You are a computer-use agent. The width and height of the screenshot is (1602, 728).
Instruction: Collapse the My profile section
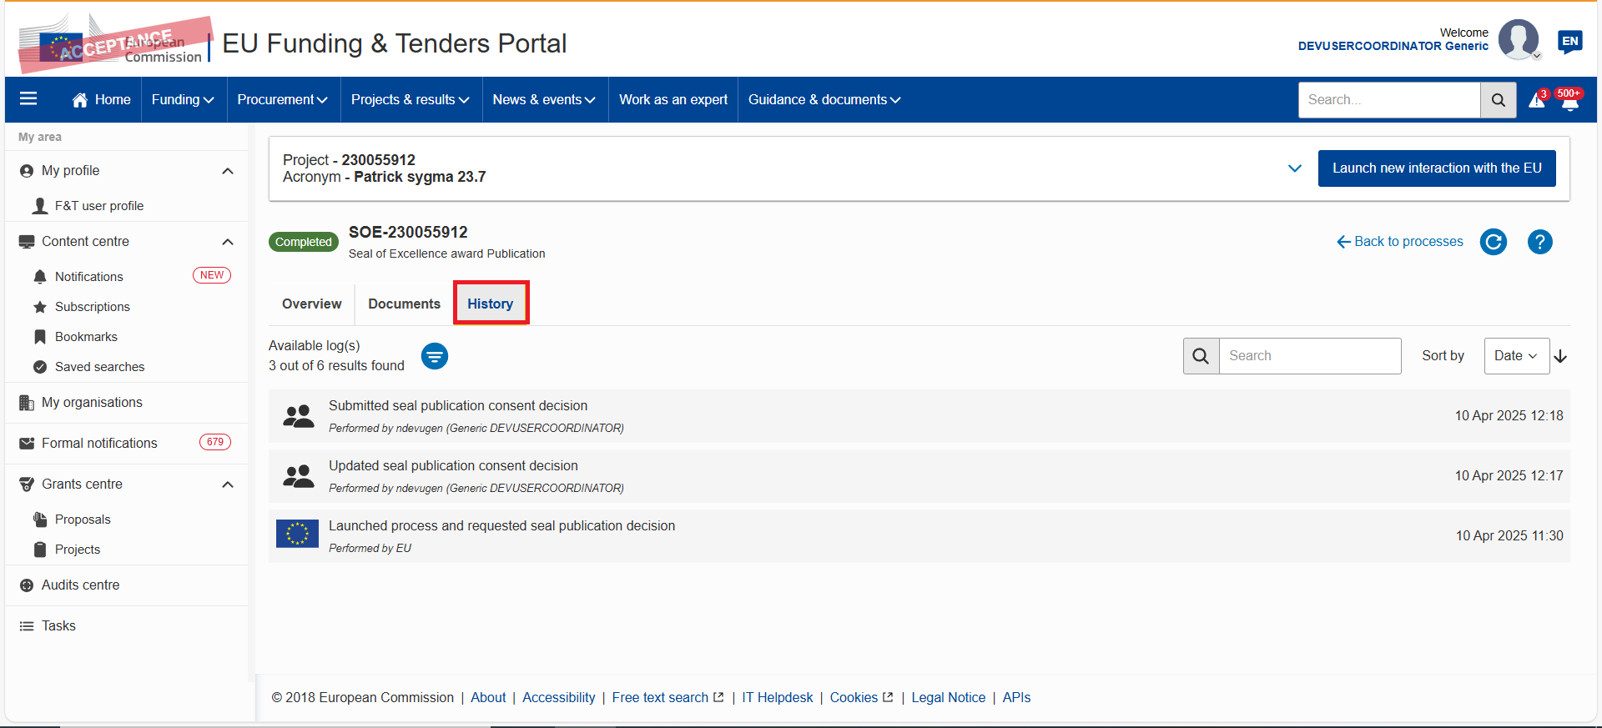click(228, 171)
